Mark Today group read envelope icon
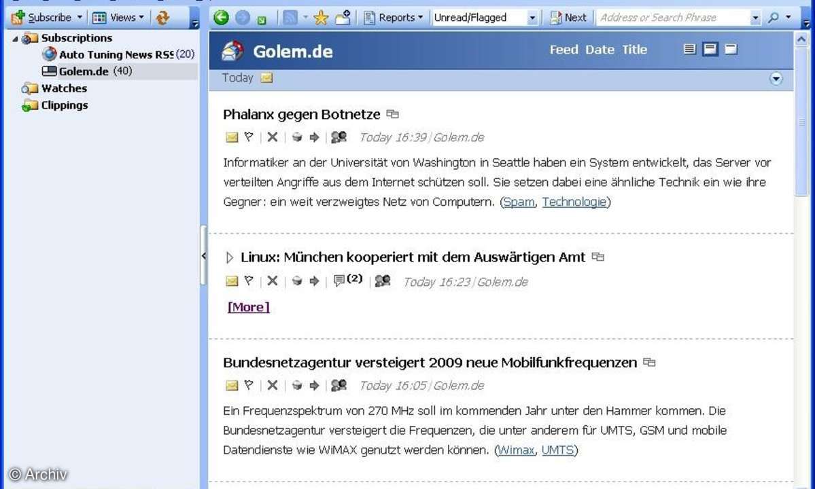The width and height of the screenshot is (815, 489). [x=266, y=78]
